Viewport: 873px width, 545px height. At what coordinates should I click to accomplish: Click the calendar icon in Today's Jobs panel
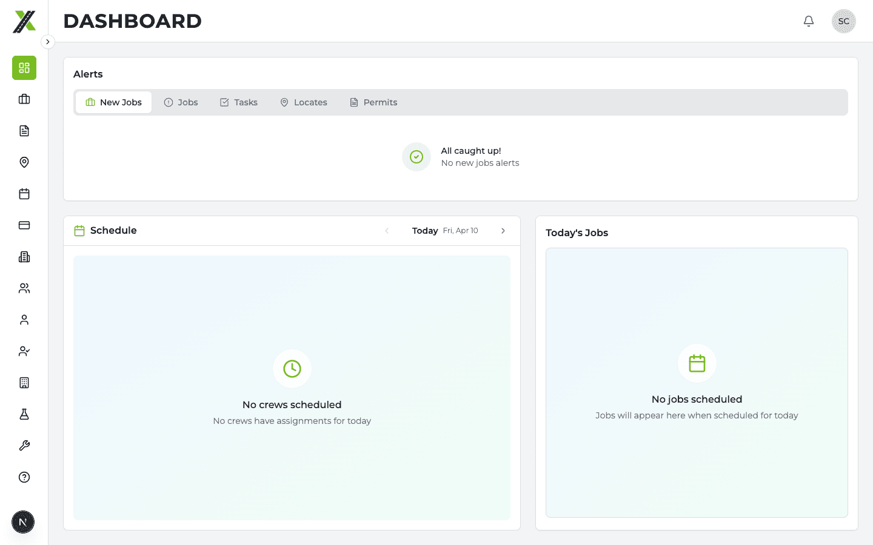coord(697,363)
